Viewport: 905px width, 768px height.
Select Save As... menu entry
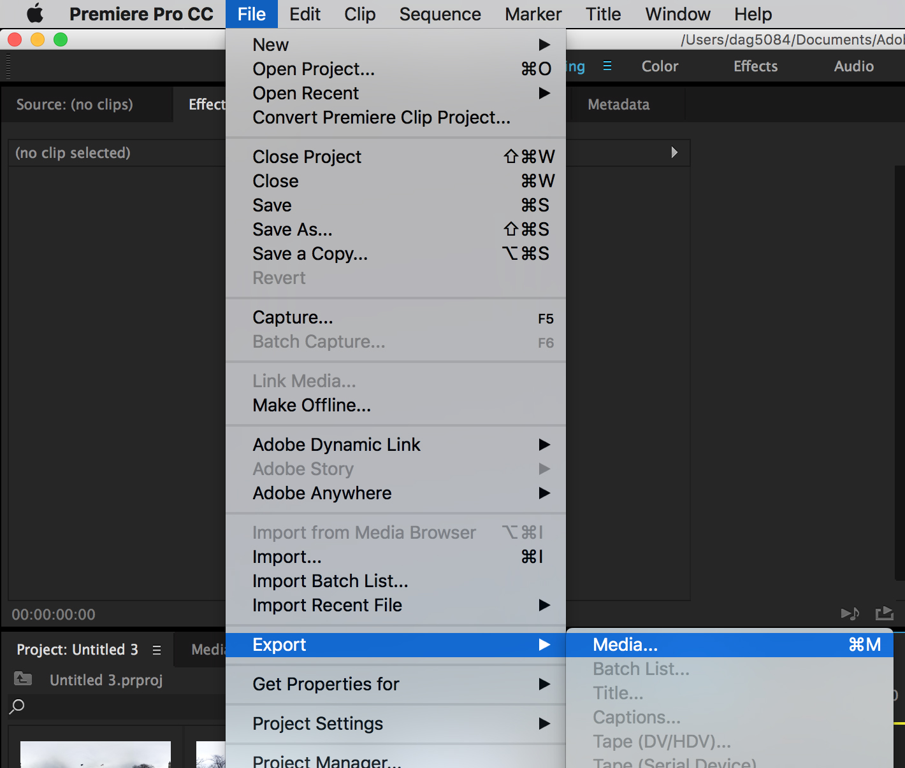pos(396,229)
